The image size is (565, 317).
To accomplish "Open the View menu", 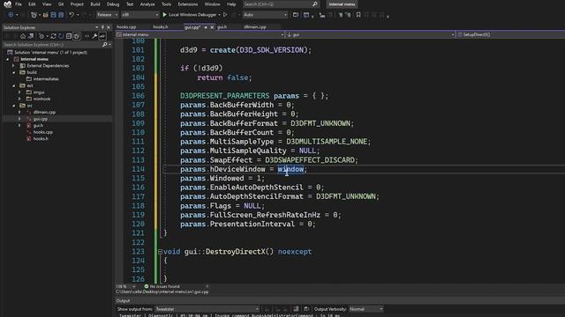I will coord(47,4).
